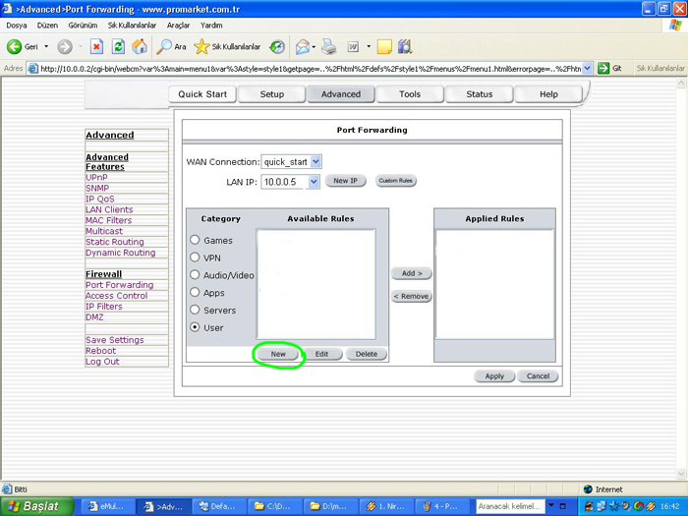Open the LAN IP dropdown
This screenshot has height=516, width=688.
point(290,182)
